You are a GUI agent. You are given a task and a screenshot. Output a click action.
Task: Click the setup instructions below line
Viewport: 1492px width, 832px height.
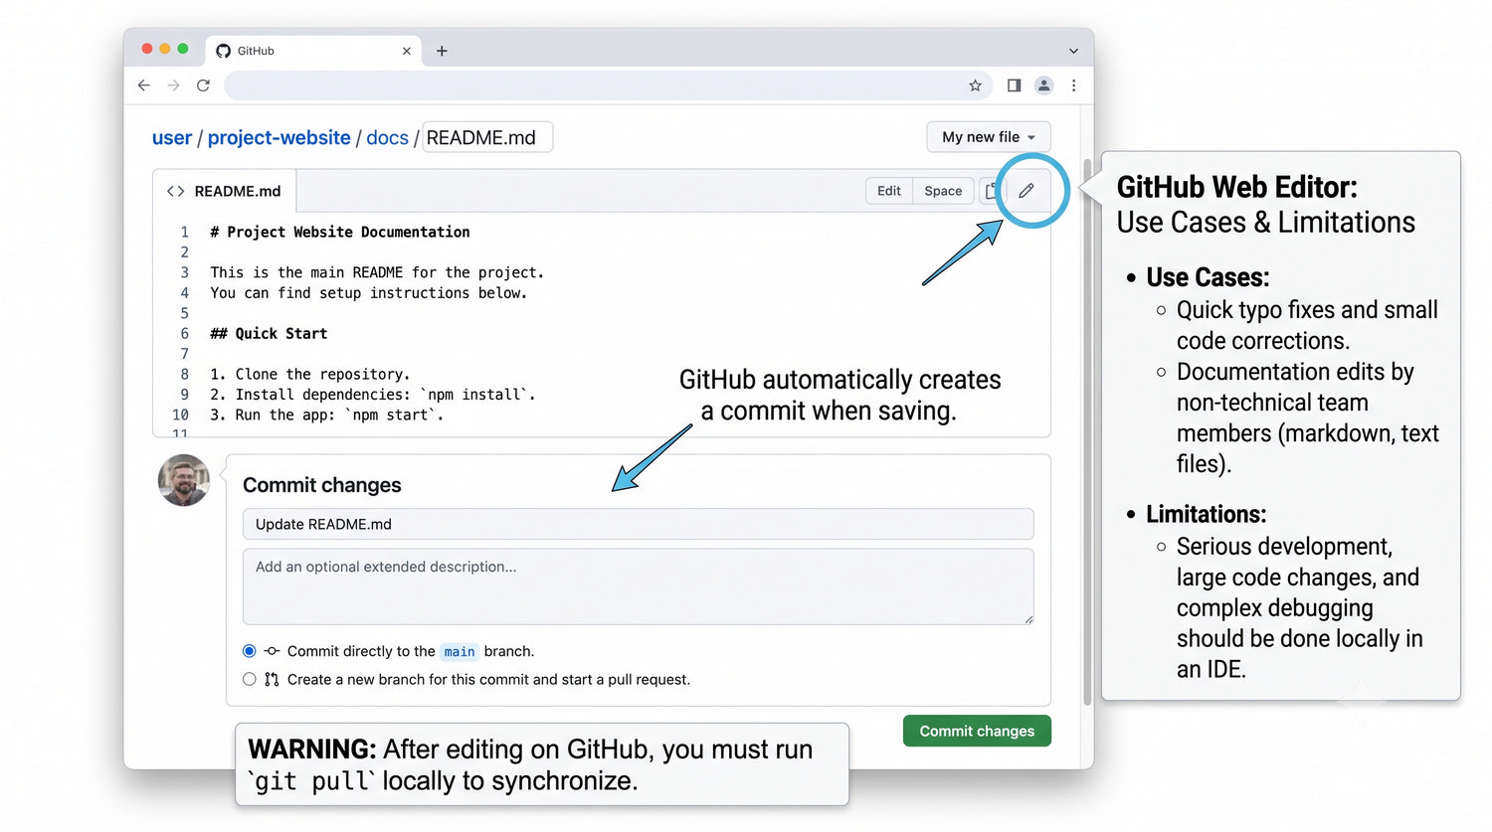click(368, 292)
